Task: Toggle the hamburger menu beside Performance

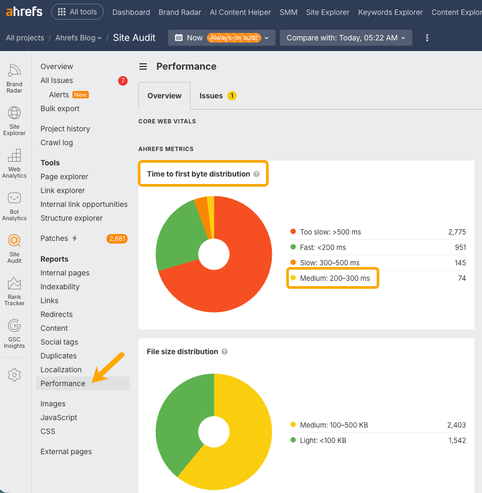Action: click(143, 66)
